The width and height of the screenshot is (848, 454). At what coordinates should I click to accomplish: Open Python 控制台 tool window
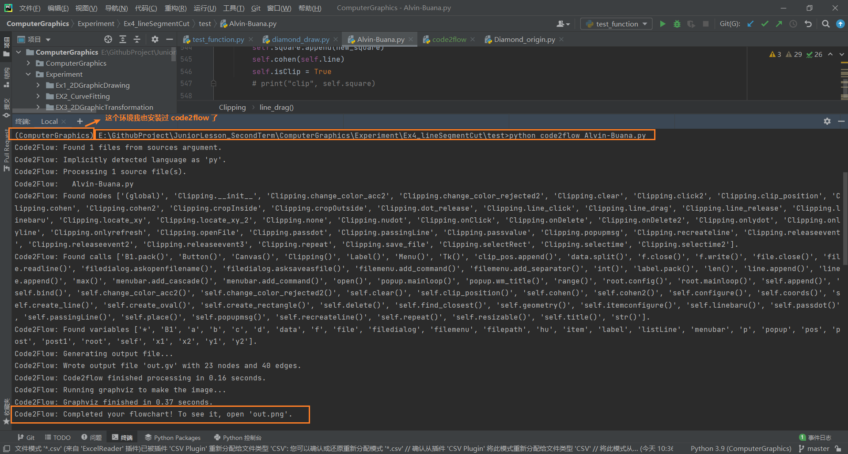pyautogui.click(x=238, y=437)
